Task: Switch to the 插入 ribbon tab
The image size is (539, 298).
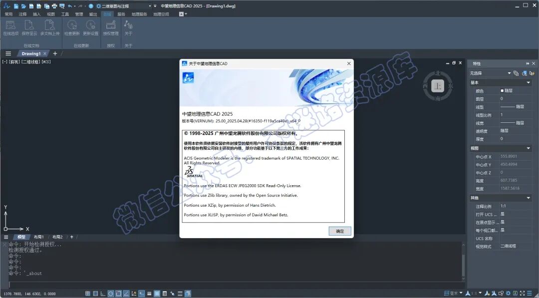Action: pyautogui.click(x=37, y=14)
